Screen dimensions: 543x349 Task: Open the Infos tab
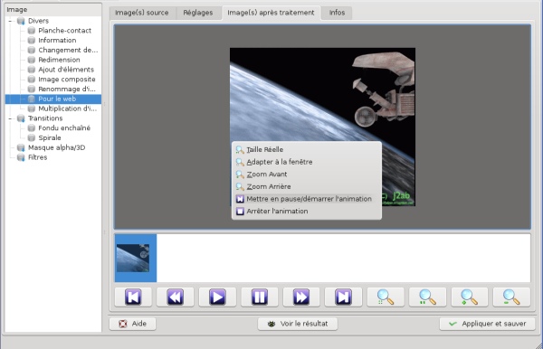(337, 13)
